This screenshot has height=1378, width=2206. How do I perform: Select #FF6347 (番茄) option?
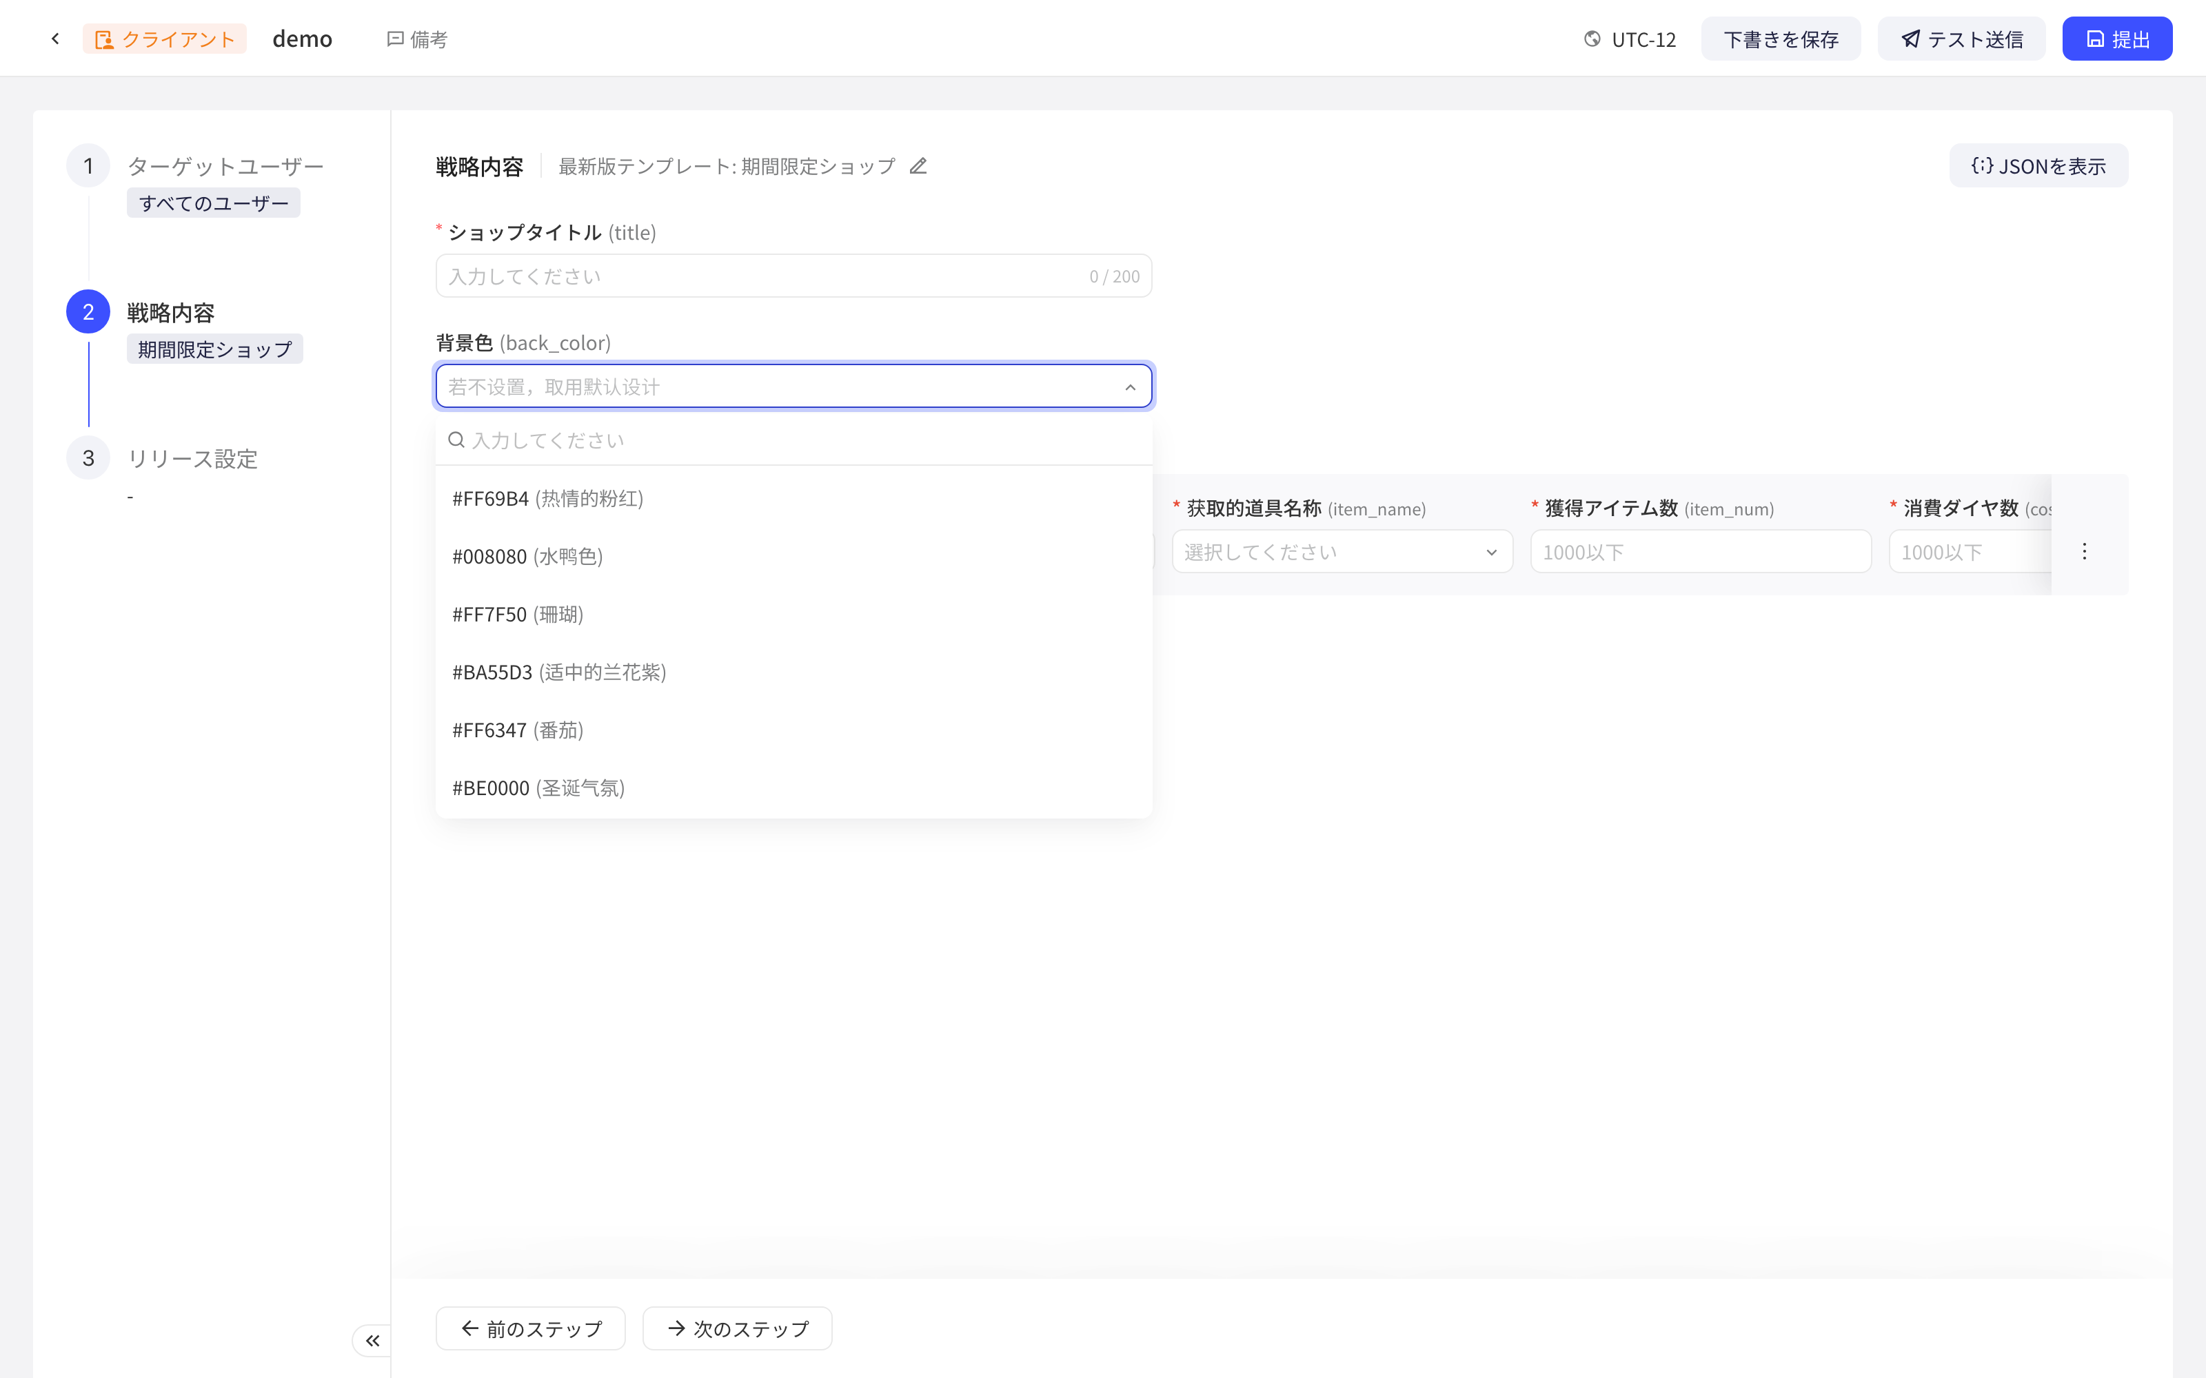tap(793, 730)
